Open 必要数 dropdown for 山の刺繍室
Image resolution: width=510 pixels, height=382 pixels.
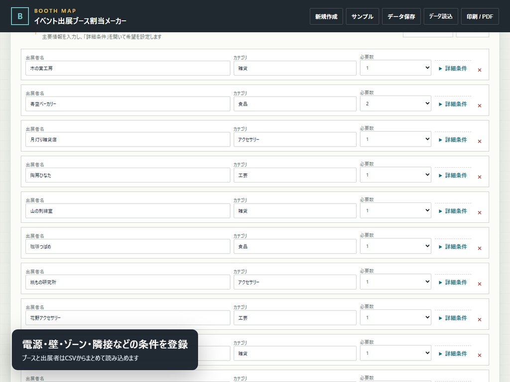(x=395, y=210)
